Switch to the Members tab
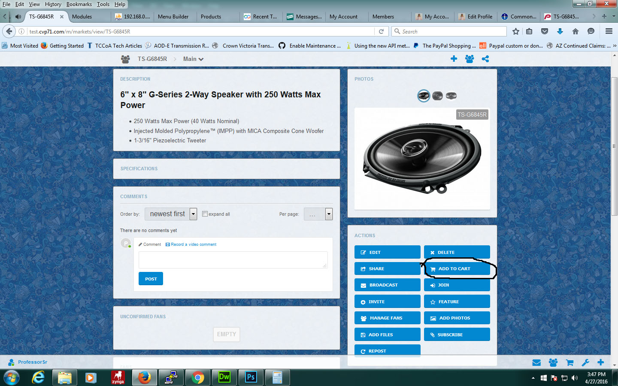The image size is (618, 386). 383,17
